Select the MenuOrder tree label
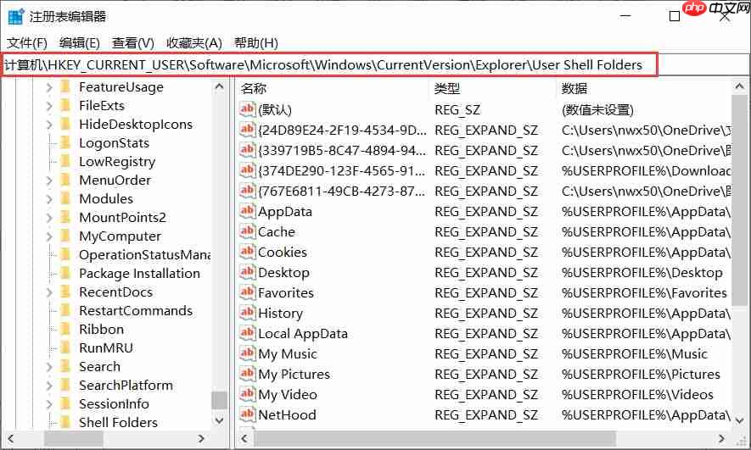Image resolution: width=751 pixels, height=450 pixels. pyautogui.click(x=115, y=181)
